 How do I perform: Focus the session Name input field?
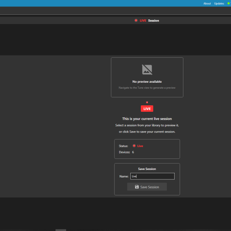(152, 176)
